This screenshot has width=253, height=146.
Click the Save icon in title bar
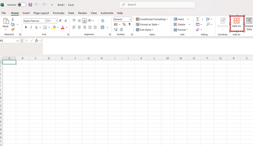click(x=30, y=5)
